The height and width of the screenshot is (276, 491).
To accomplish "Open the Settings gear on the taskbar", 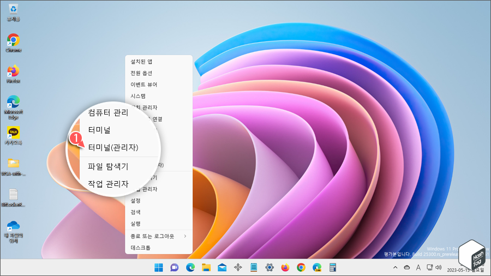I will point(270,268).
